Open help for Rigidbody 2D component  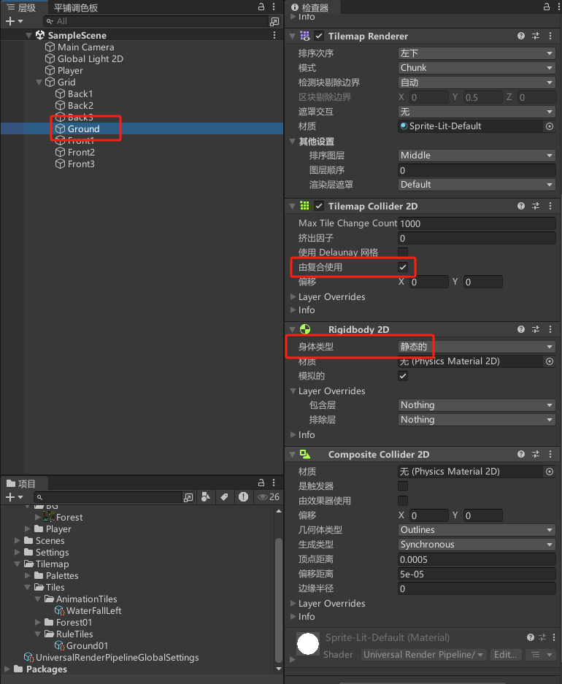click(521, 329)
